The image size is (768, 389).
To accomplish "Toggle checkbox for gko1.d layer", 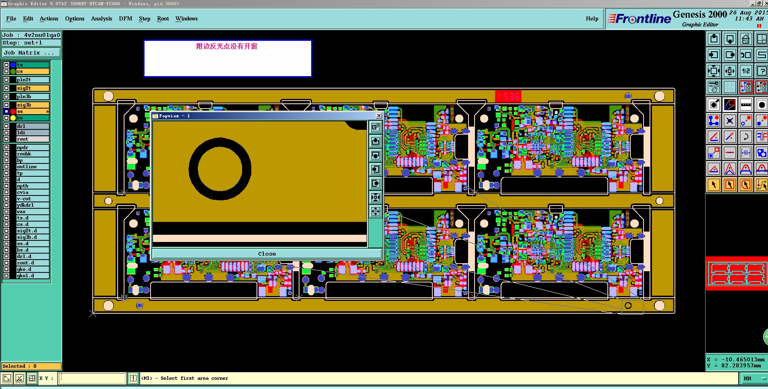I will coord(6,276).
